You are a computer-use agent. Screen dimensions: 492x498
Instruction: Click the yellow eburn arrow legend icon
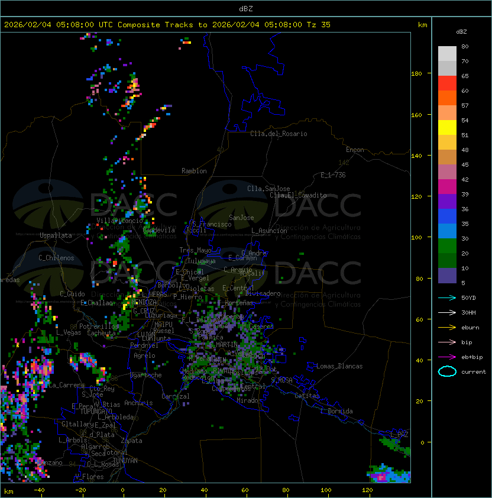click(447, 328)
